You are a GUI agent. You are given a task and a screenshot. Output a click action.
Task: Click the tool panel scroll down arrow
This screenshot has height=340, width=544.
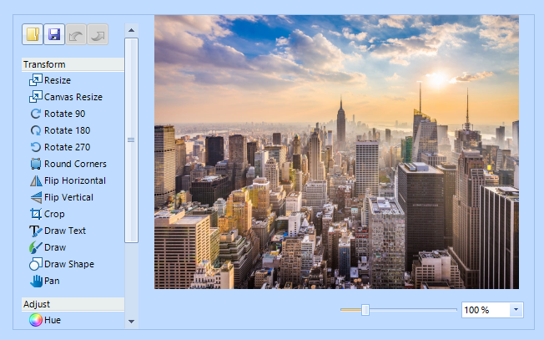point(131,322)
